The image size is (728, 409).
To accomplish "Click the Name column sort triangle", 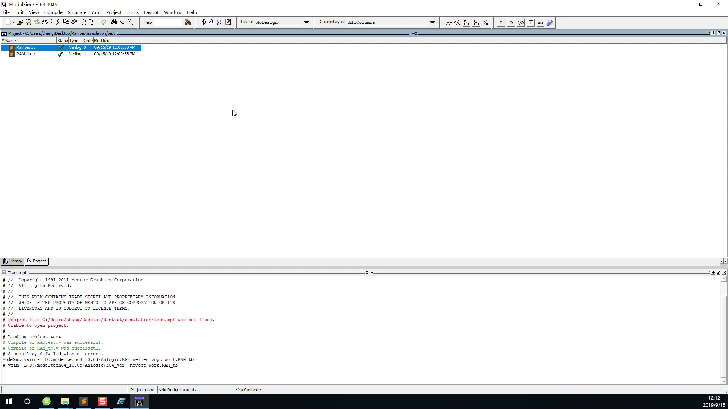I will [3, 41].
